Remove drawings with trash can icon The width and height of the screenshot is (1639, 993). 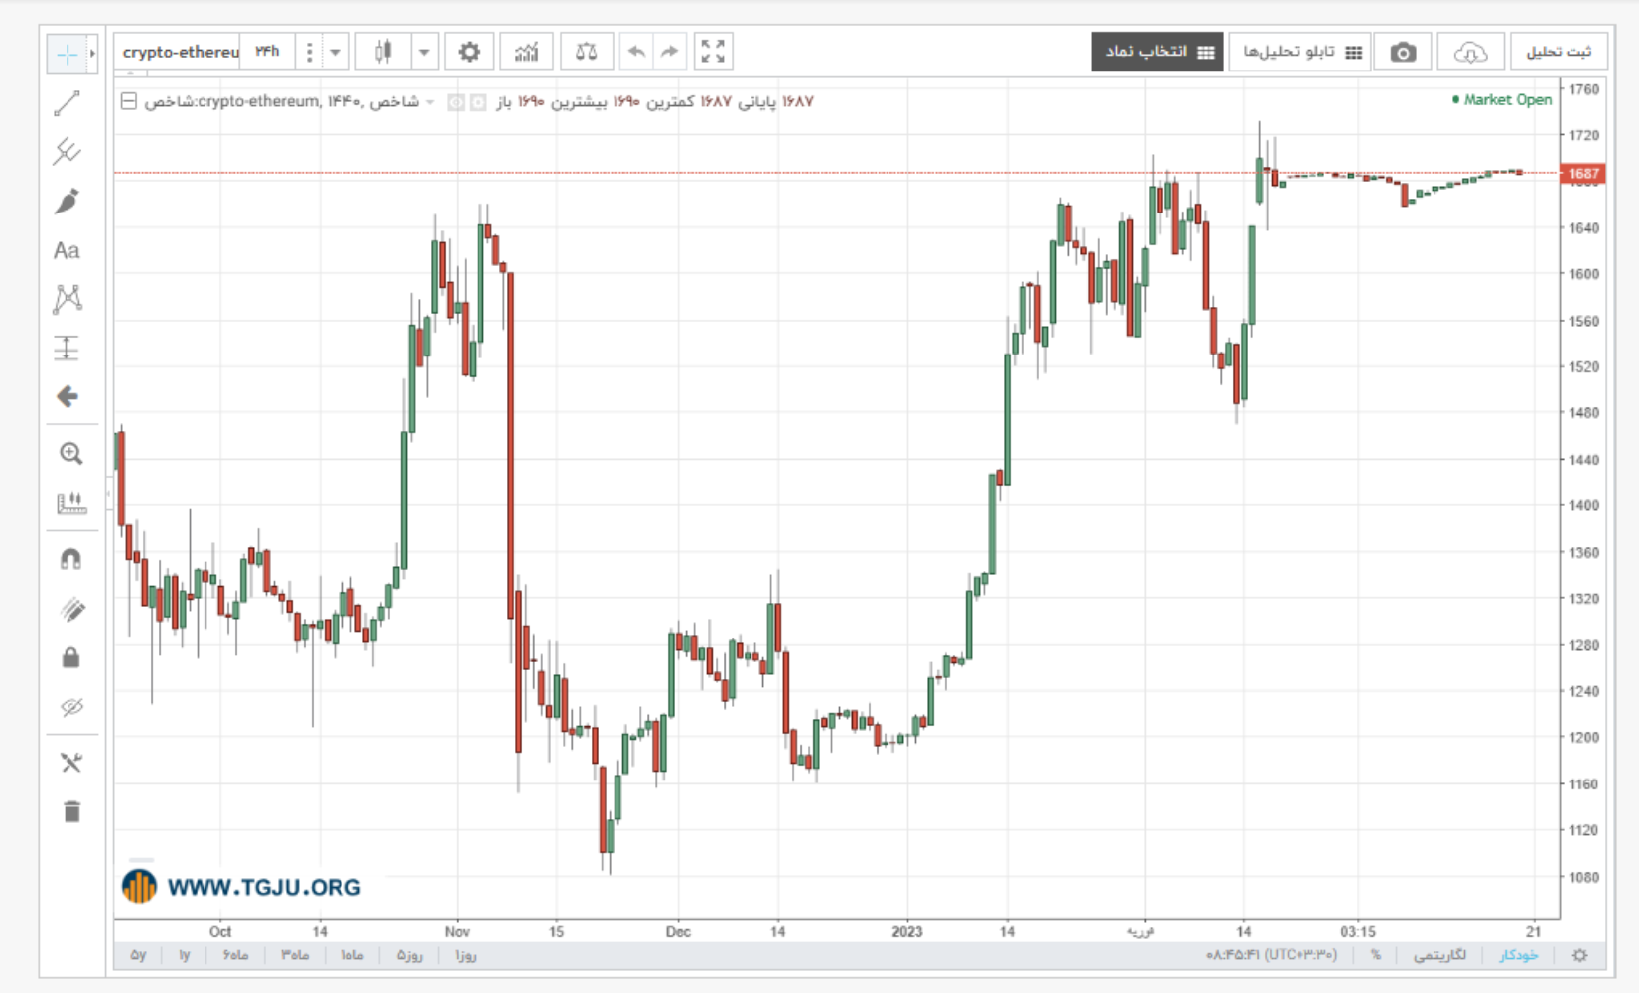(x=70, y=812)
